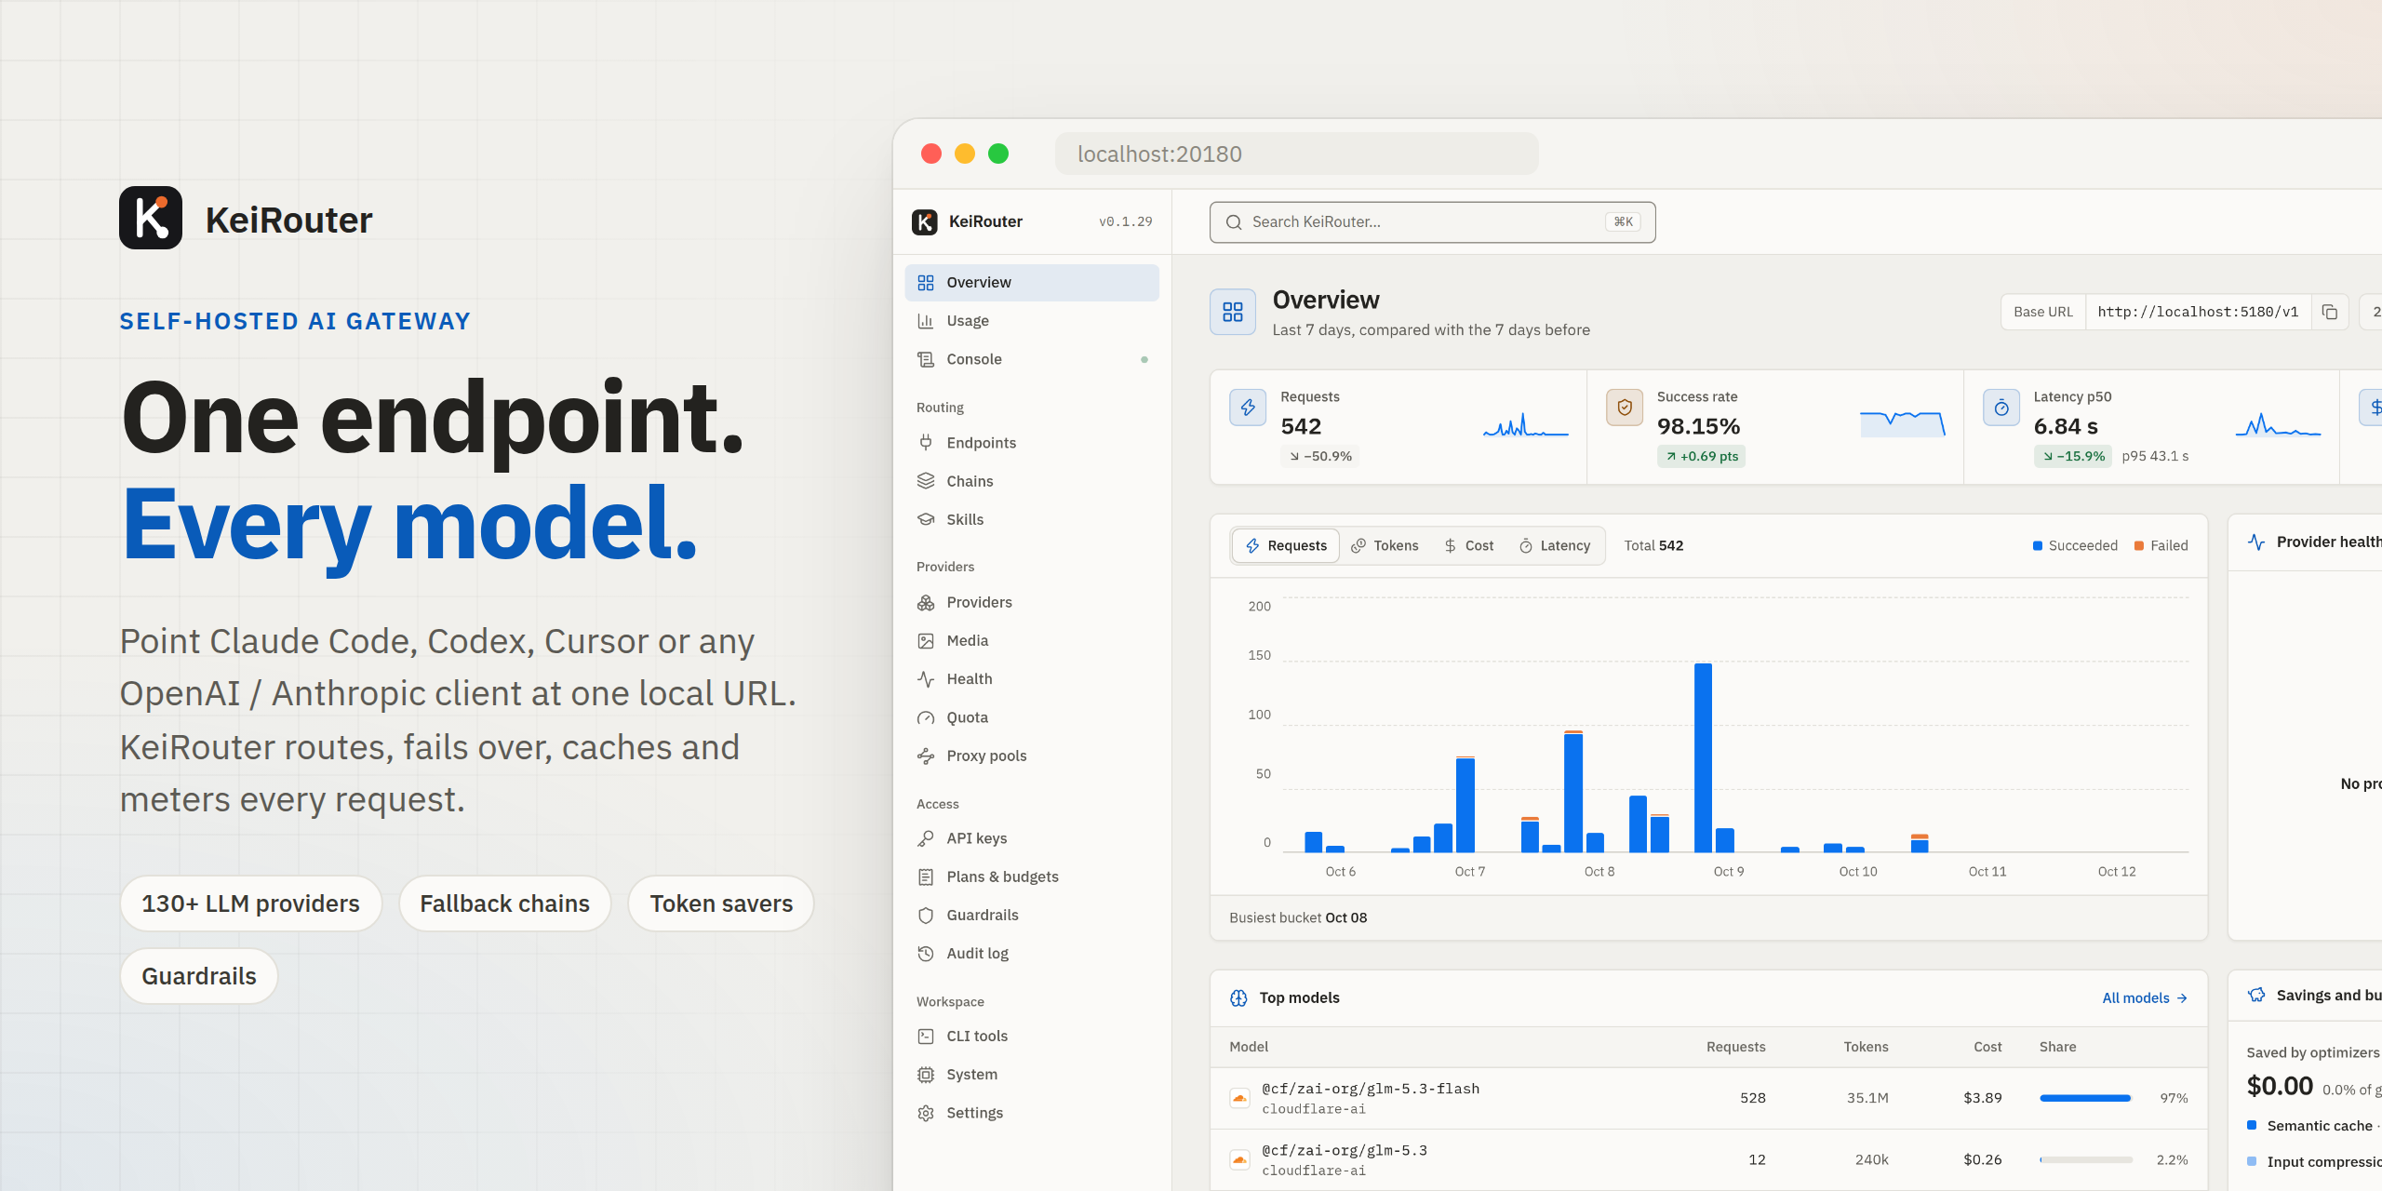Click the Media image icon

click(925, 640)
